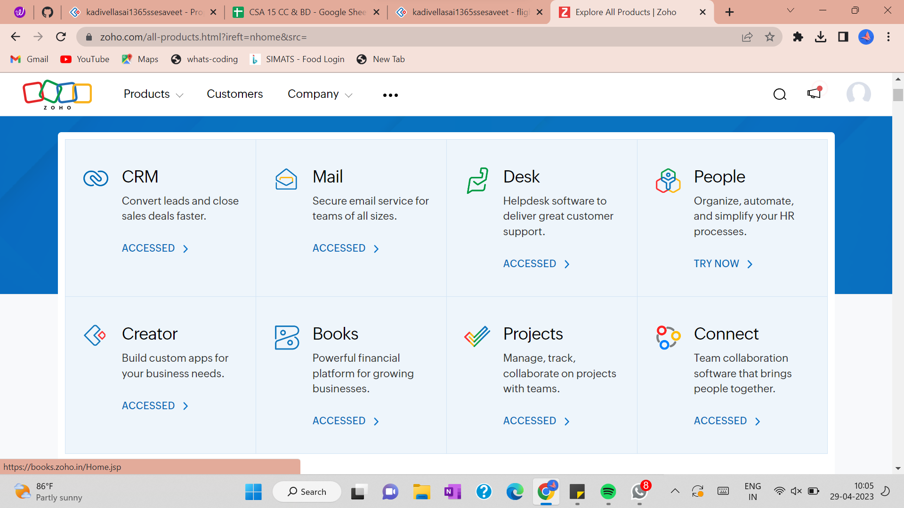Select the Zoho Desk product icon
Viewport: 904px width, 508px height.
click(477, 180)
